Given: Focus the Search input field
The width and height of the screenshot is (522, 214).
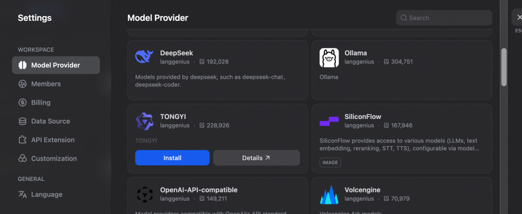Looking at the screenshot, I should pyautogui.click(x=444, y=18).
